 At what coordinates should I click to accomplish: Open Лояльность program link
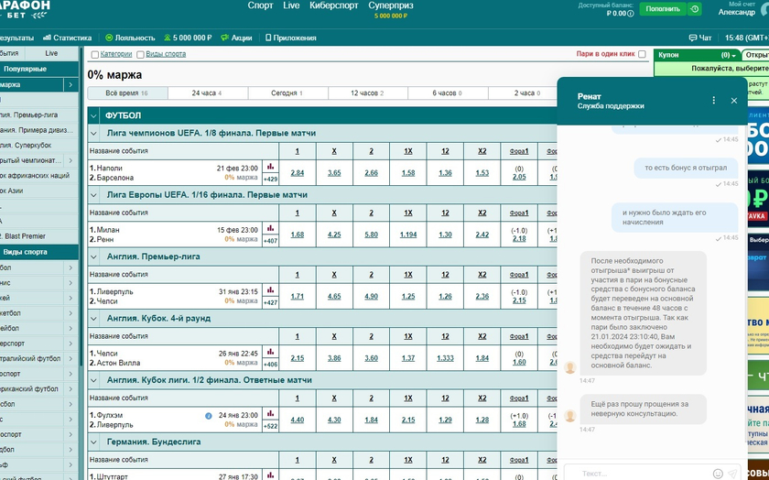(130, 38)
